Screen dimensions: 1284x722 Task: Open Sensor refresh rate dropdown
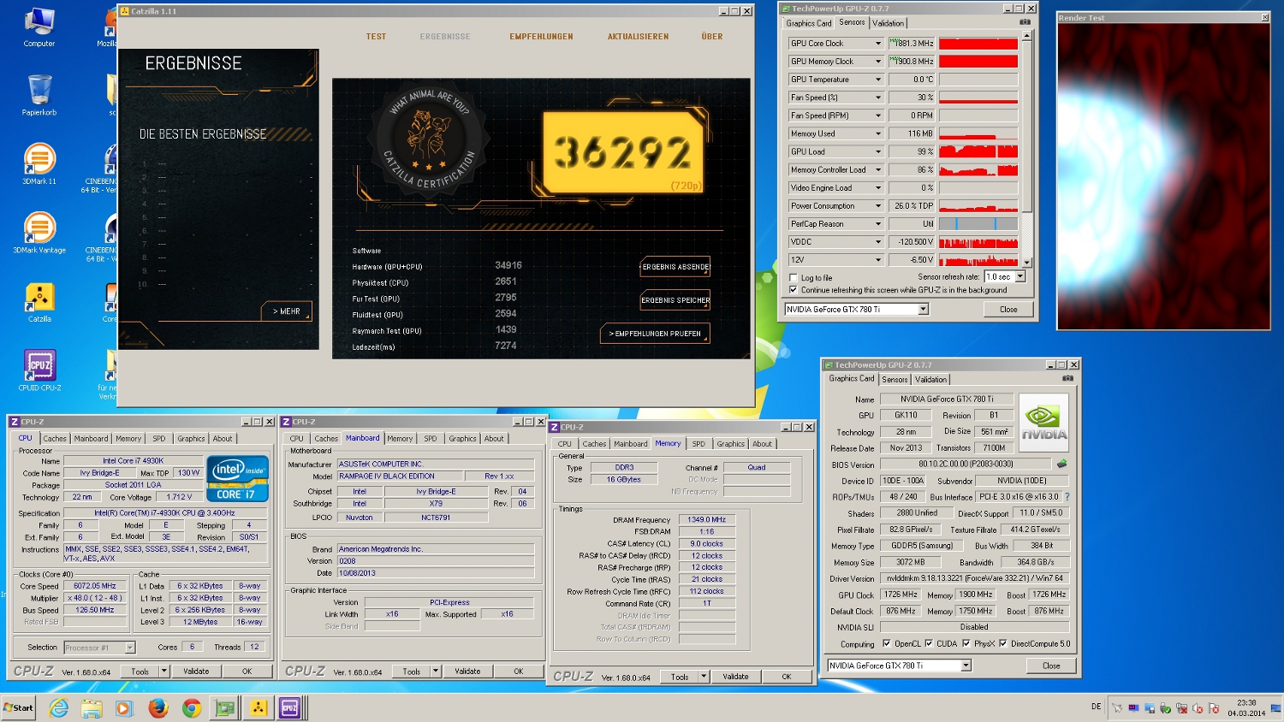coord(1019,276)
